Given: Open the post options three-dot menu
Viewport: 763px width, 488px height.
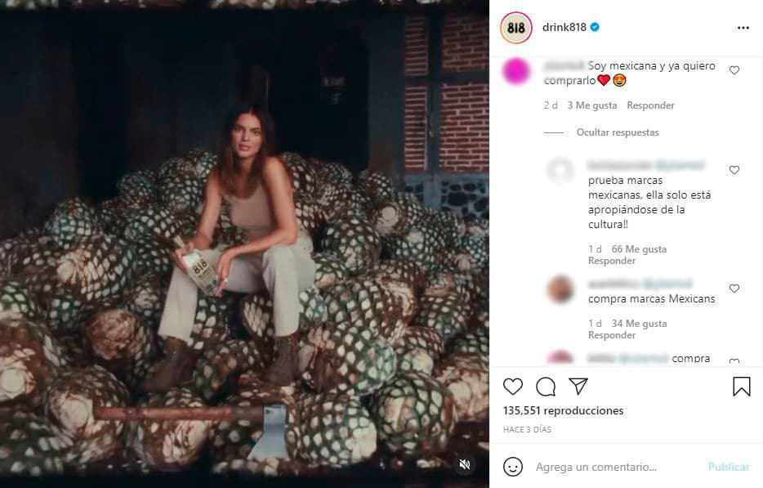Looking at the screenshot, I should coord(742,27).
